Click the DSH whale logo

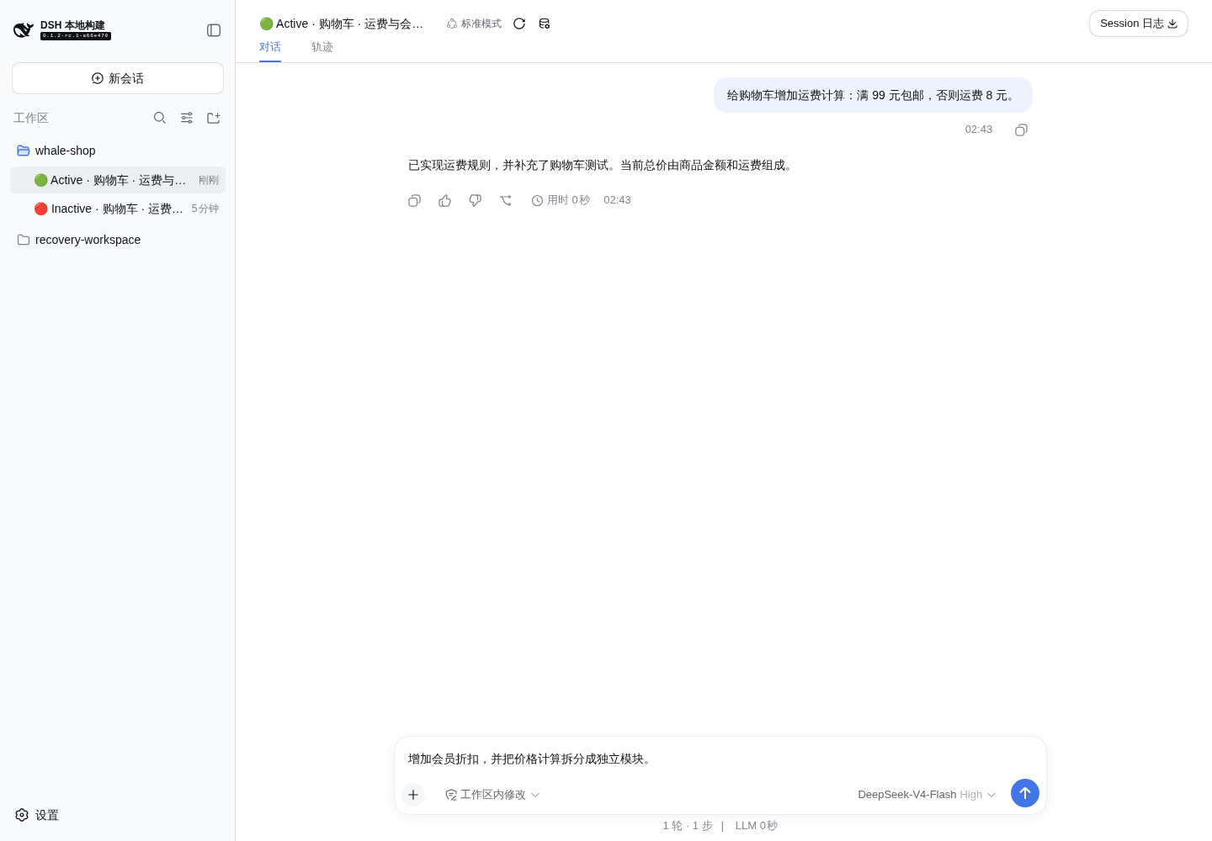[24, 30]
